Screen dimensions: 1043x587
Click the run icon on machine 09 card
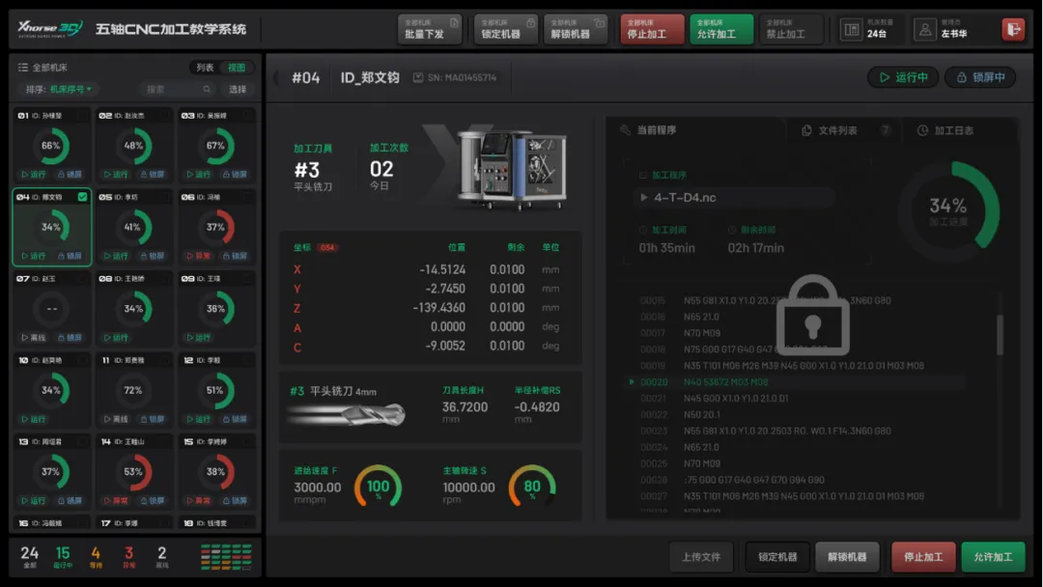190,338
